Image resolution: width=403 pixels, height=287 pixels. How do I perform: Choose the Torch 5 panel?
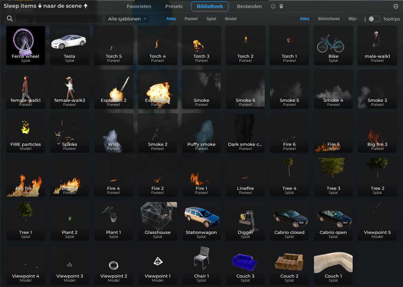114,45
